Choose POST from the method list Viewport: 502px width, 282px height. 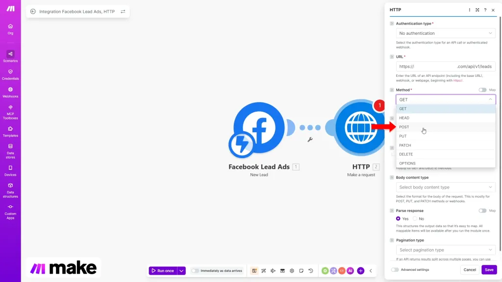coord(446,127)
